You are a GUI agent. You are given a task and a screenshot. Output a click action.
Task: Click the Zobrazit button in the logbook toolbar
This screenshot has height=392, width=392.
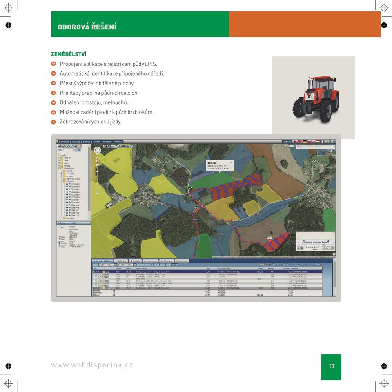coord(148,265)
